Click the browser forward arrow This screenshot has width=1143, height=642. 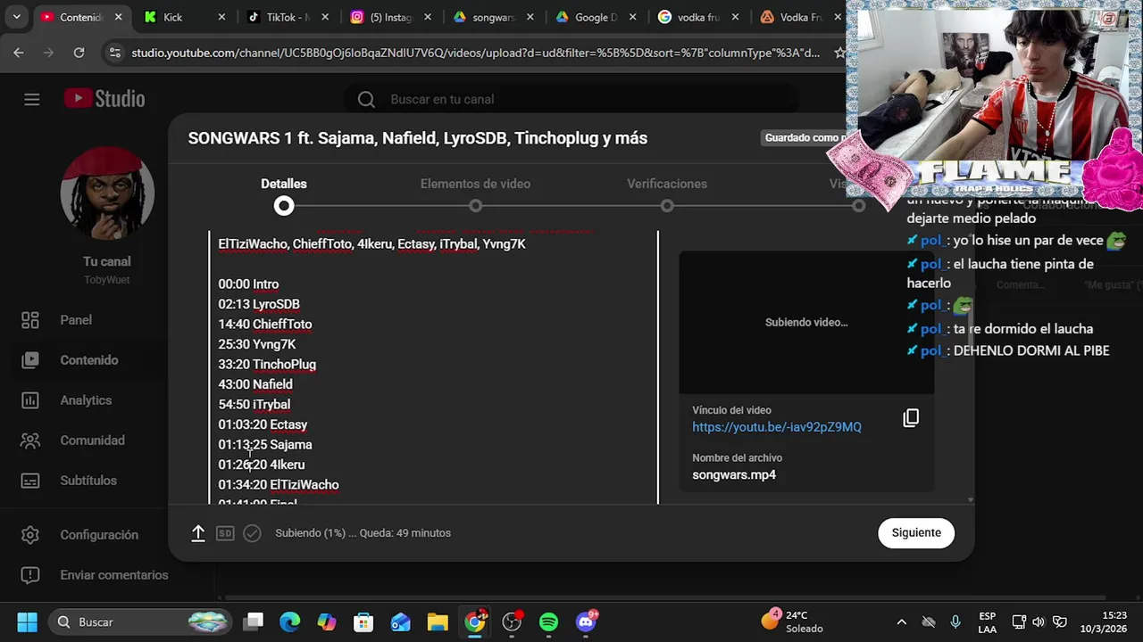tap(48, 53)
